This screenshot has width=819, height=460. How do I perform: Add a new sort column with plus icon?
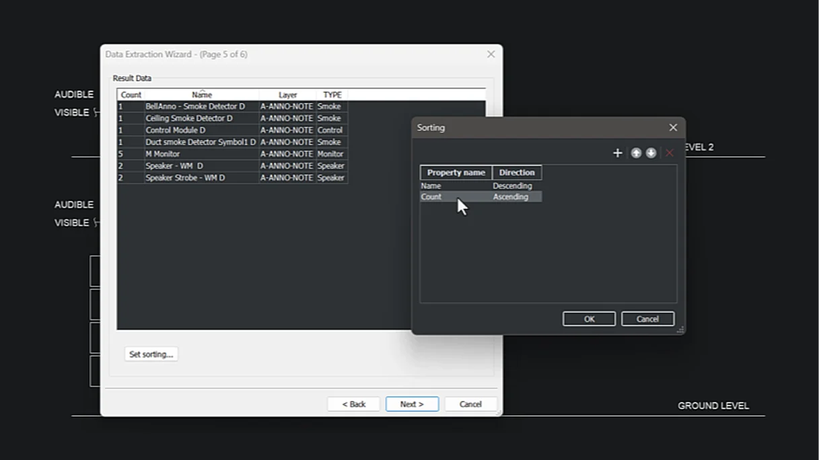[617, 153]
